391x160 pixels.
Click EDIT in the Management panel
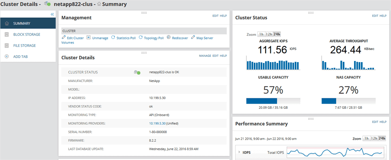point(216,16)
